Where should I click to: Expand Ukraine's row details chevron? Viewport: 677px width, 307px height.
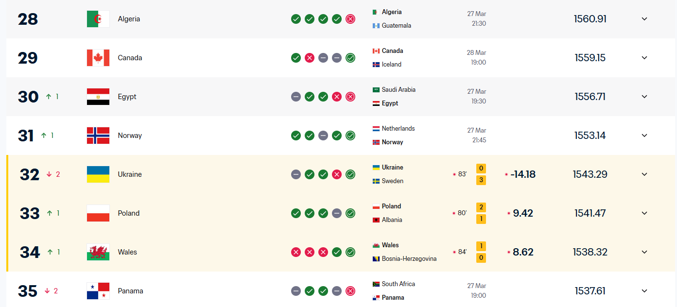tap(644, 174)
